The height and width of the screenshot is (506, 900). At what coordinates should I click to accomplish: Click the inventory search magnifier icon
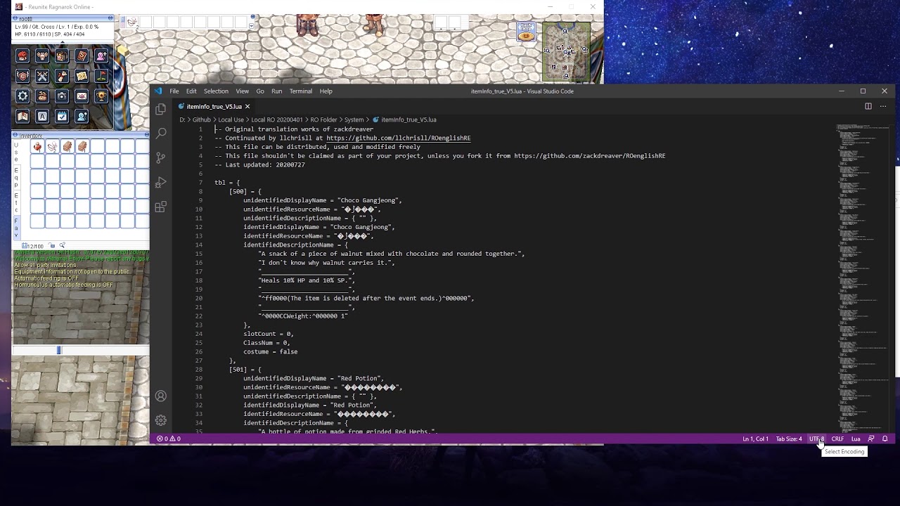(x=62, y=245)
